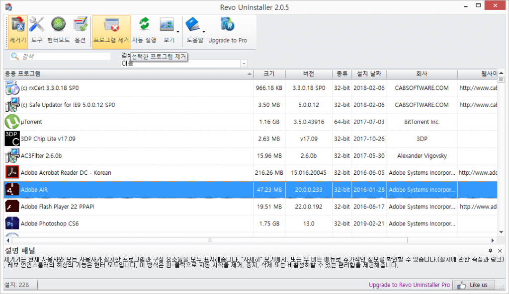This screenshot has width=509, height=294.
Task: Pin the 설명 패널 description panel
Action: [x=490, y=250]
